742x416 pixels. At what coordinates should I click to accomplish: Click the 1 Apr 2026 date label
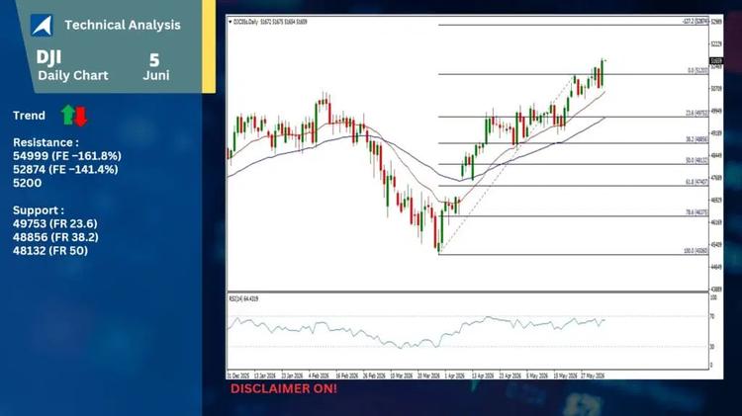click(x=455, y=375)
